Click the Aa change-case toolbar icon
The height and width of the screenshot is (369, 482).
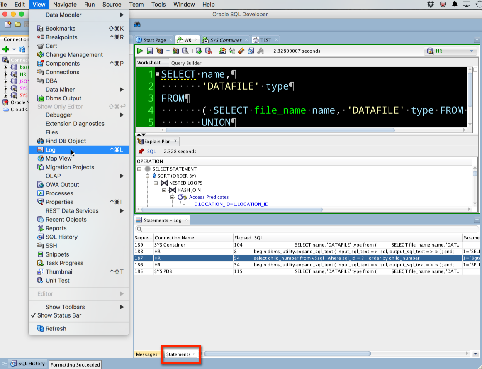click(232, 50)
